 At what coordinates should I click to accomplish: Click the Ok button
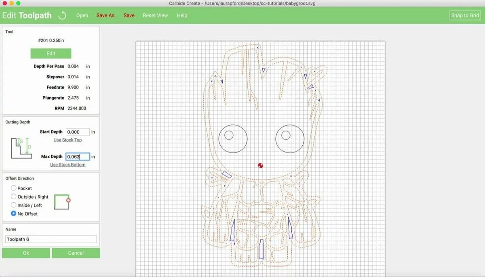coord(26,253)
